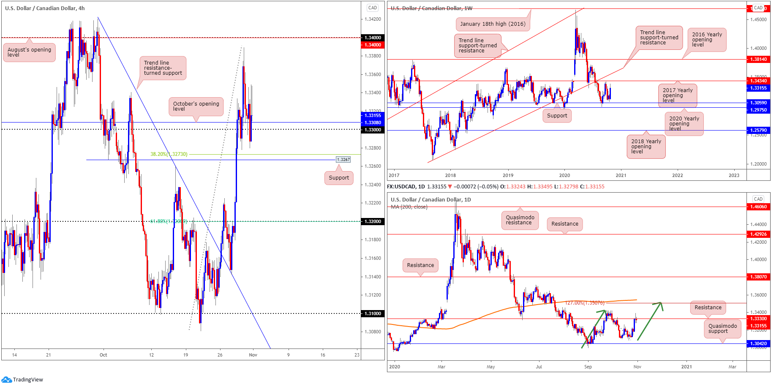The height and width of the screenshot is (384, 771).
Task: Click the black 1.34000 price label
Action: coord(373,38)
